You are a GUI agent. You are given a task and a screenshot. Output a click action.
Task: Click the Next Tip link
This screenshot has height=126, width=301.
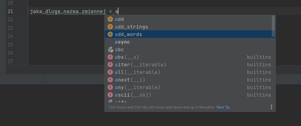click(223, 107)
